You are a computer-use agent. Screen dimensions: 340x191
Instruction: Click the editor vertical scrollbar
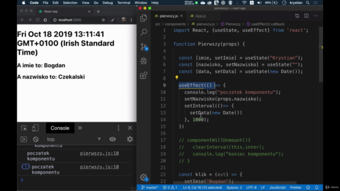coord(321,54)
